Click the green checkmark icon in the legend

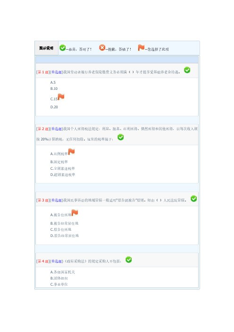tap(63, 48)
